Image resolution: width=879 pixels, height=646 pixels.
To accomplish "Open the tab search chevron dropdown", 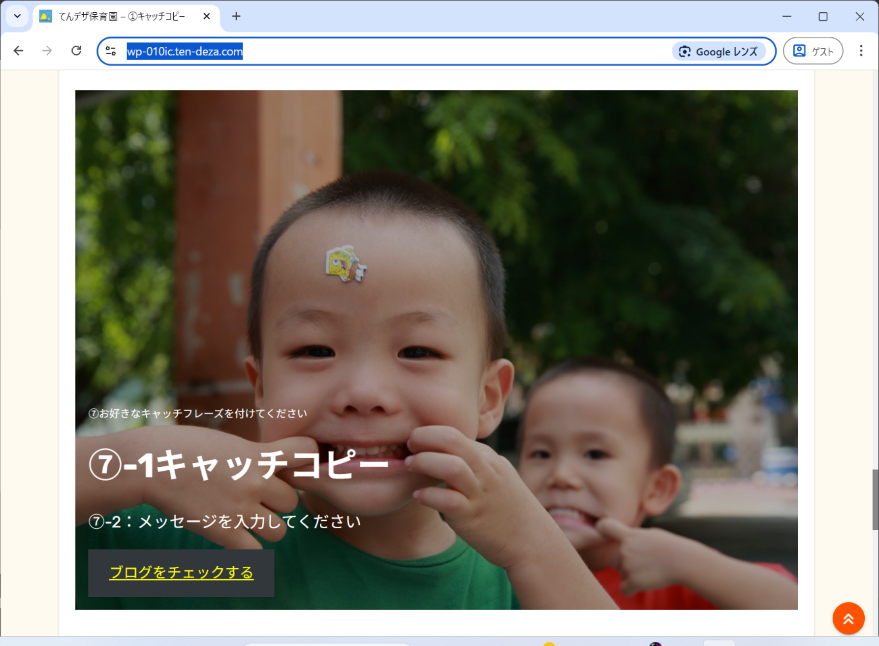I will pyautogui.click(x=17, y=16).
